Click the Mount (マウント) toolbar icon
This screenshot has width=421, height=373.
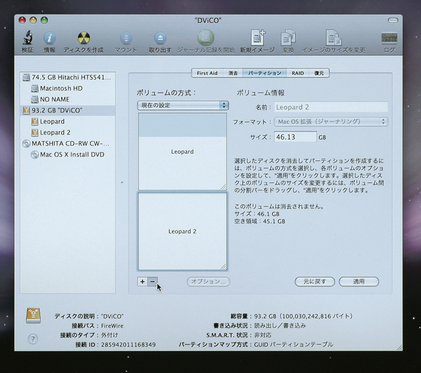(x=126, y=38)
